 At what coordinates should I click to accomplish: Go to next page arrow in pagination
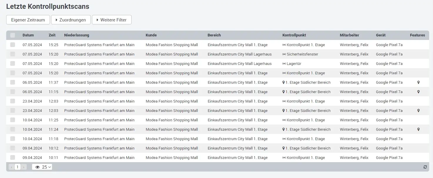coord(24,167)
